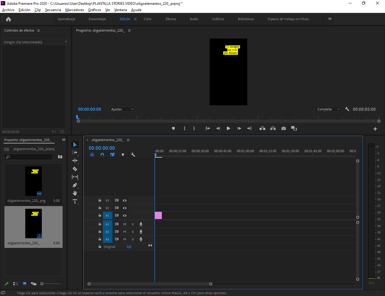Open the Completa resolution dropdown

click(328, 109)
